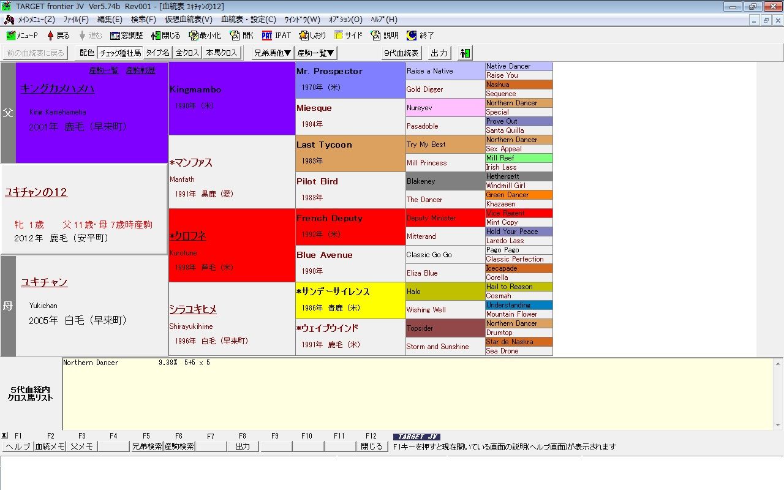Click the cross list scroll down arrow
Screen dimensions: 784x490
778,425
